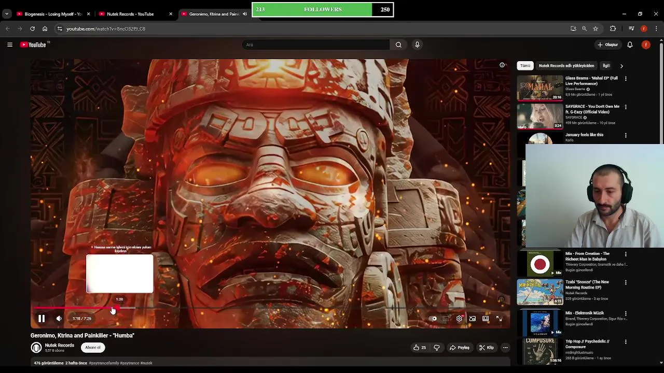The height and width of the screenshot is (373, 664).
Task: Open Mix - Elektronik Müzik title
Action: [x=585, y=313]
